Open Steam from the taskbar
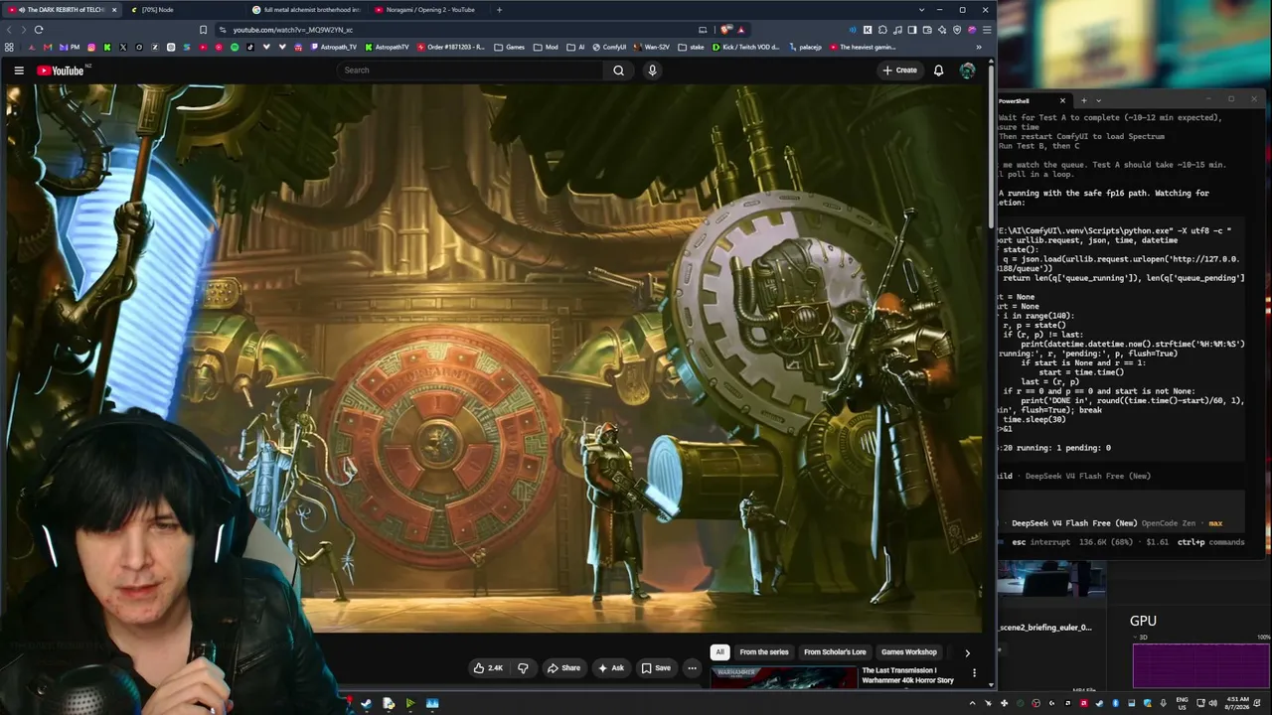This screenshot has width=1272, height=715. tap(367, 704)
